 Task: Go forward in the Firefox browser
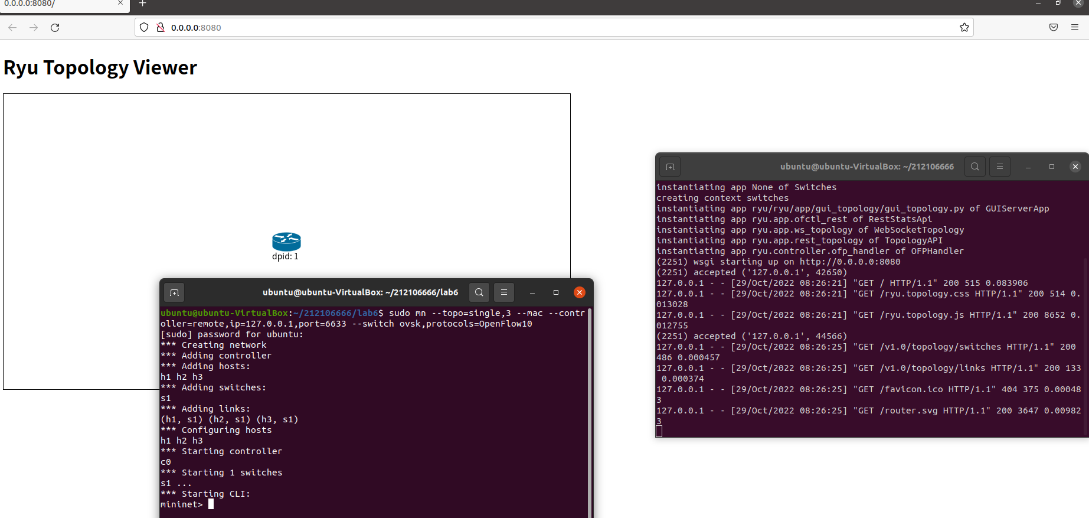pos(34,28)
